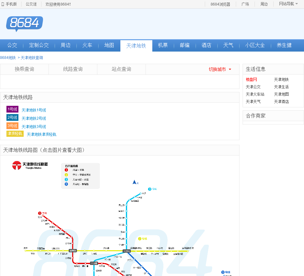The image size is (304, 276).
Task: Open the 定制公交 navigation item
Action: [39, 45]
